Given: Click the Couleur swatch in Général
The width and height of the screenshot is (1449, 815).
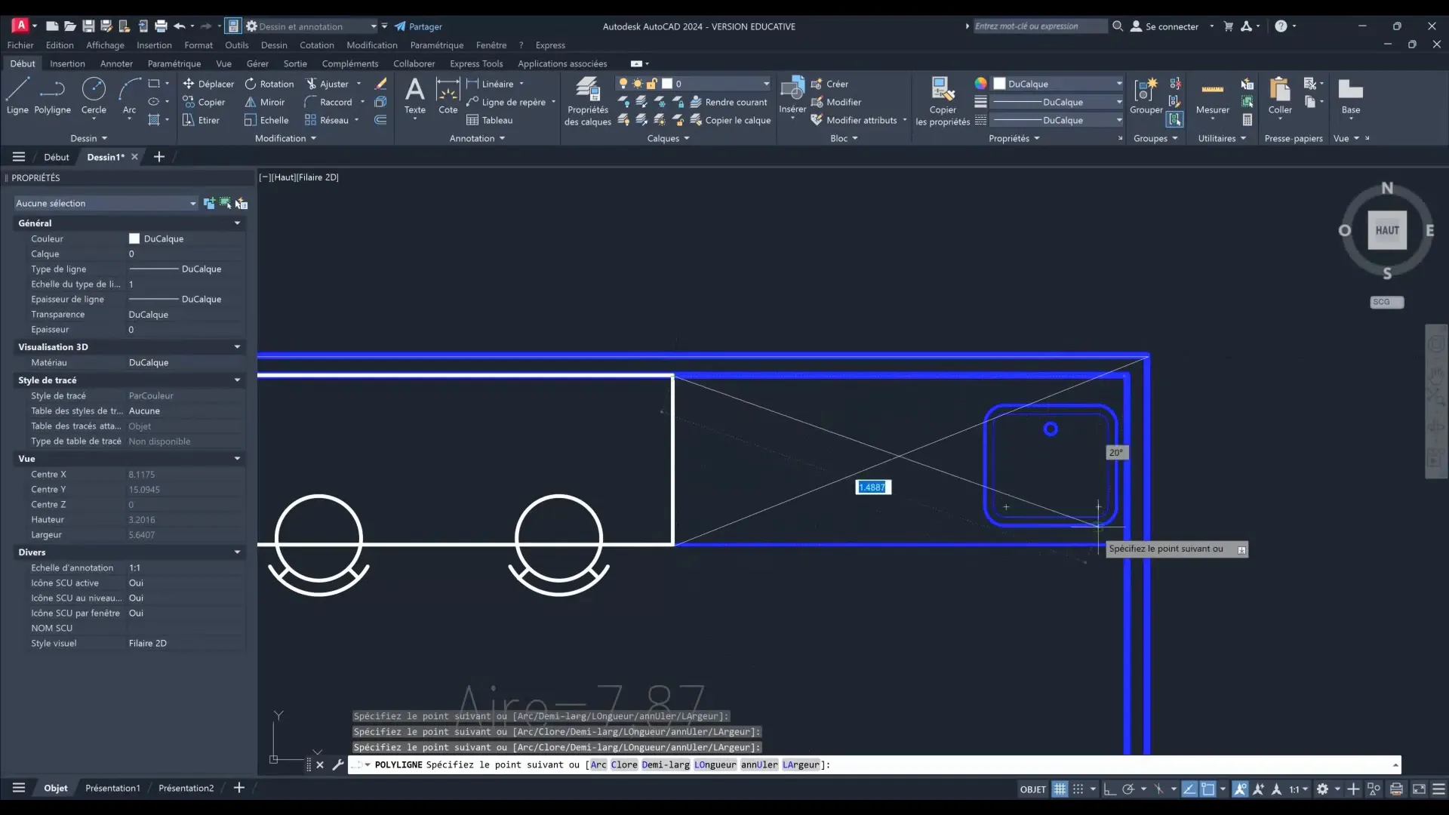Looking at the screenshot, I should pyautogui.click(x=134, y=238).
